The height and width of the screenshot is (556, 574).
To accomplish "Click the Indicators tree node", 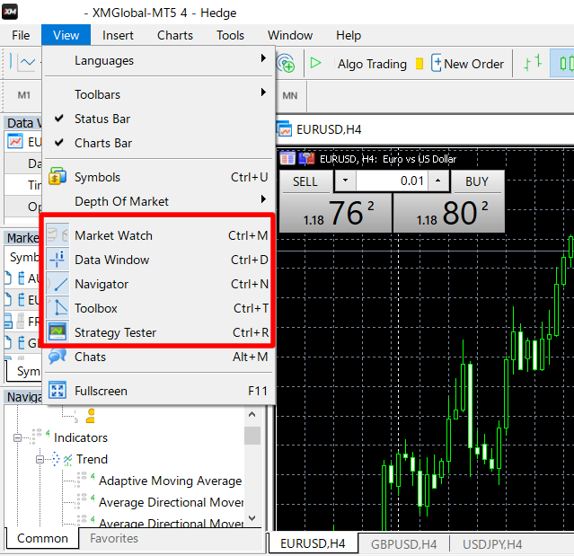I will [81, 437].
